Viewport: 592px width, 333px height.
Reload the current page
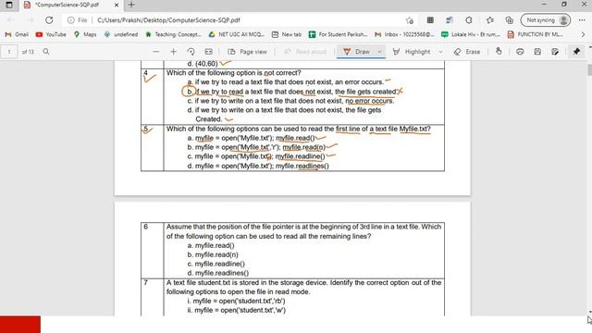pyautogui.click(x=49, y=20)
